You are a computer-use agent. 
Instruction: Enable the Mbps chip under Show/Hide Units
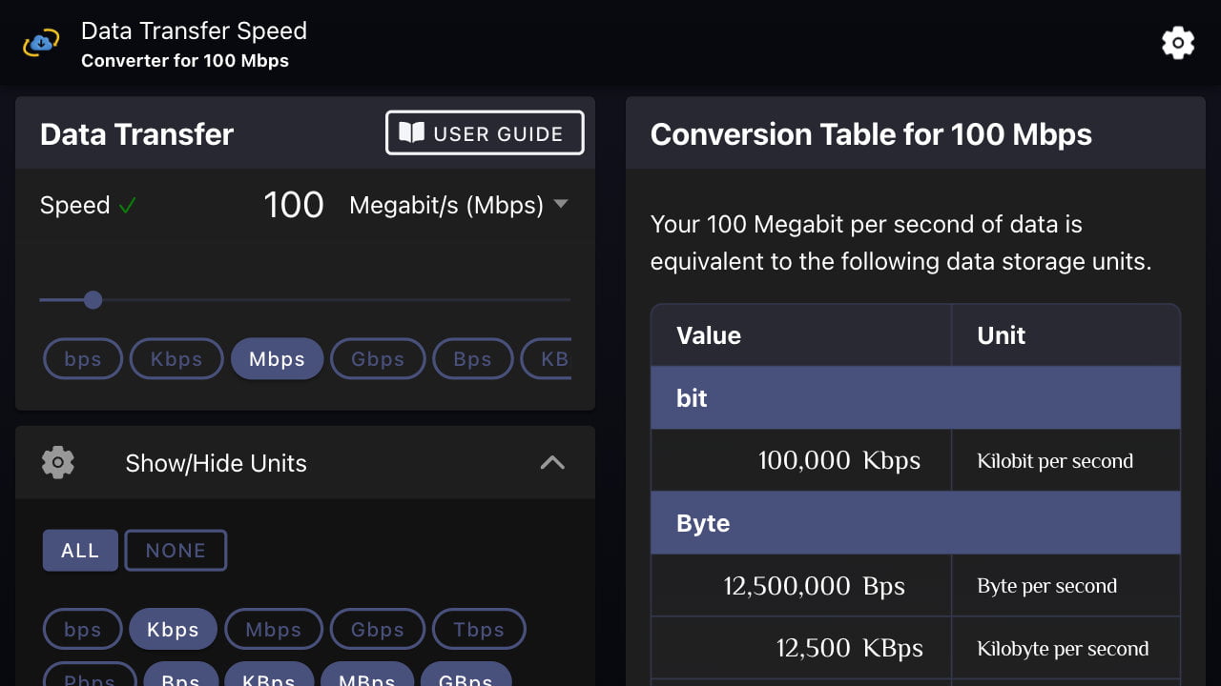pyautogui.click(x=274, y=630)
